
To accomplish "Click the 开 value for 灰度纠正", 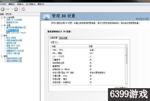I will [x=90, y=82].
